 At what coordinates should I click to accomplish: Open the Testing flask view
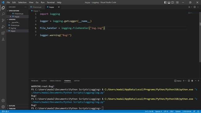pos(3,39)
